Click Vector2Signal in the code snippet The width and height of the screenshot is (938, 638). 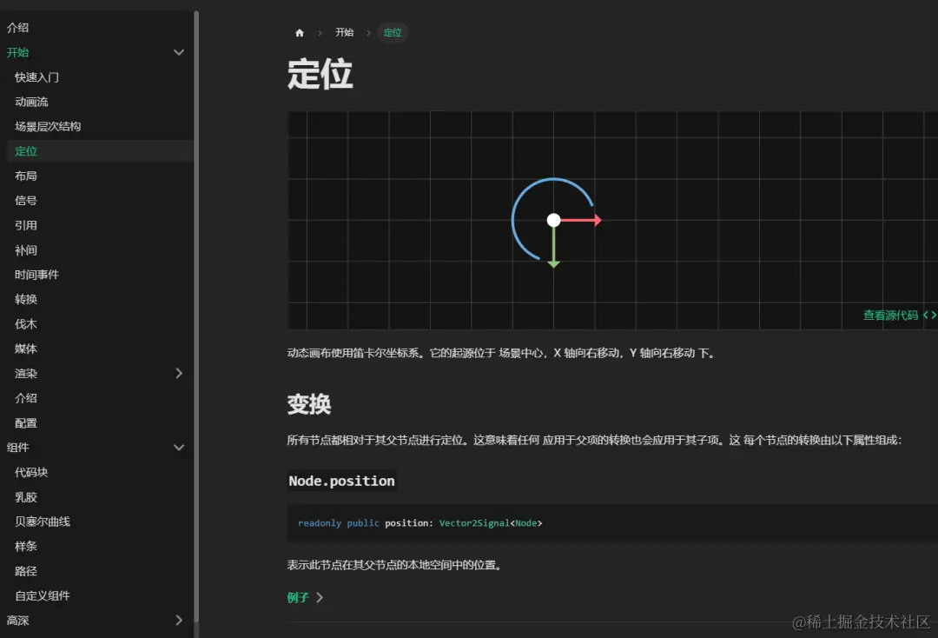472,522
